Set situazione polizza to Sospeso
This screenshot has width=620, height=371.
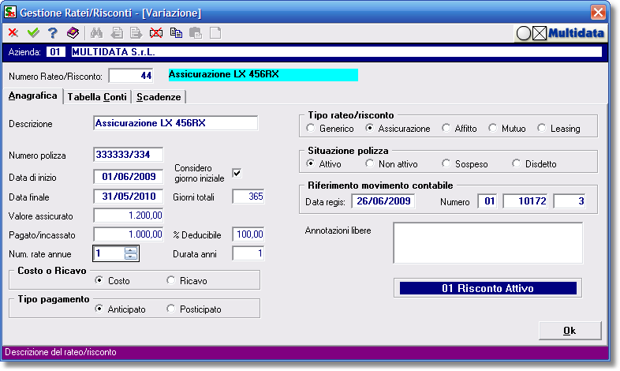(446, 163)
